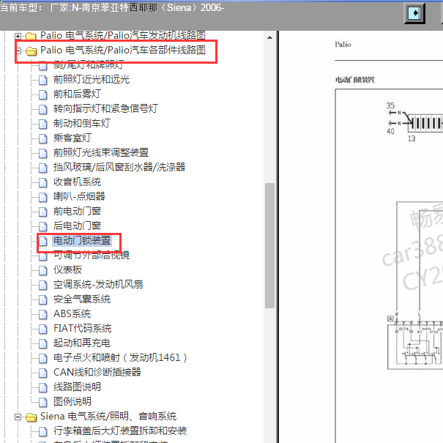The image size is (443, 443).
Task: Click the page icon beside 前电动门窗
Action: (x=43, y=212)
